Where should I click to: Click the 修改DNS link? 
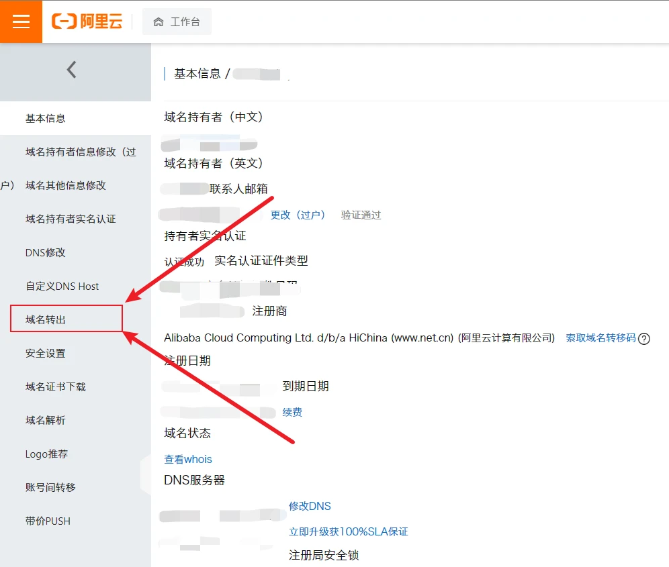tap(310, 506)
